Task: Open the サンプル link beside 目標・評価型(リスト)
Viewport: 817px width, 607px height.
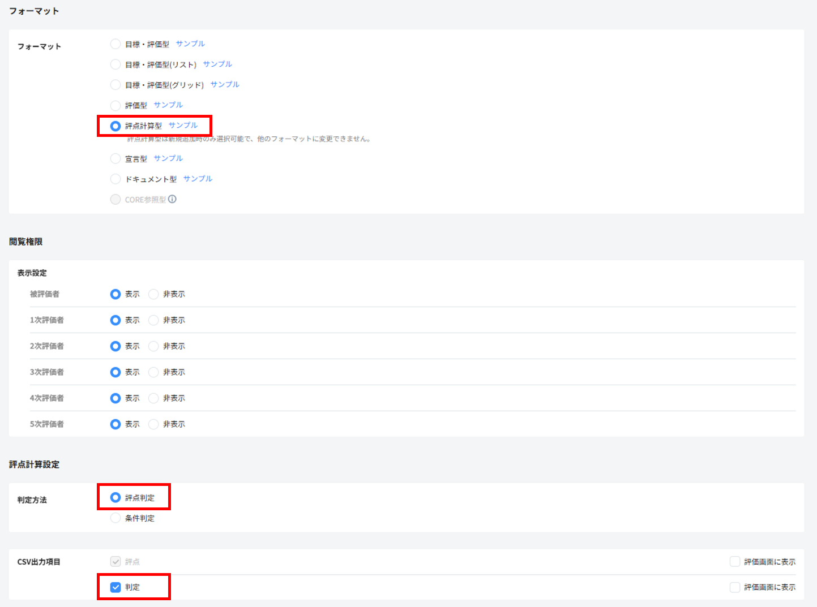Action: [217, 64]
